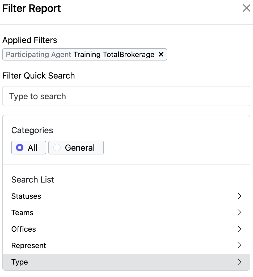Screen dimensions: 253x277
Task: Click the Offices chevron arrow
Action: (x=239, y=229)
